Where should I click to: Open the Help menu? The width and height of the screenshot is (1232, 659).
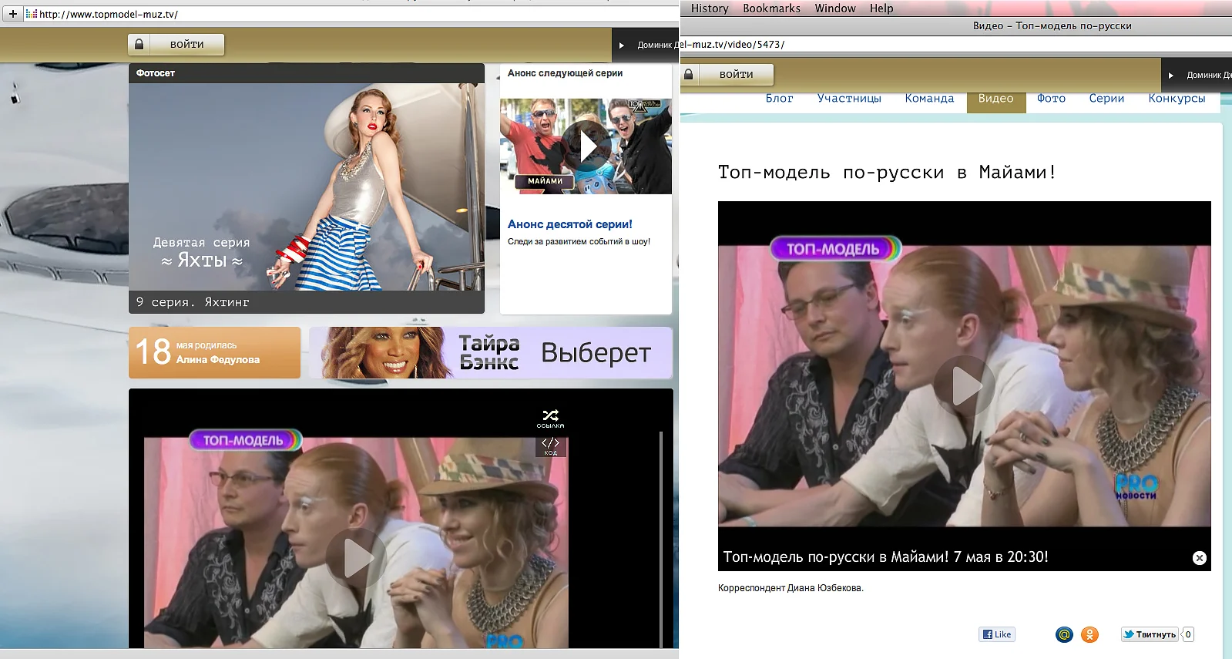click(881, 8)
